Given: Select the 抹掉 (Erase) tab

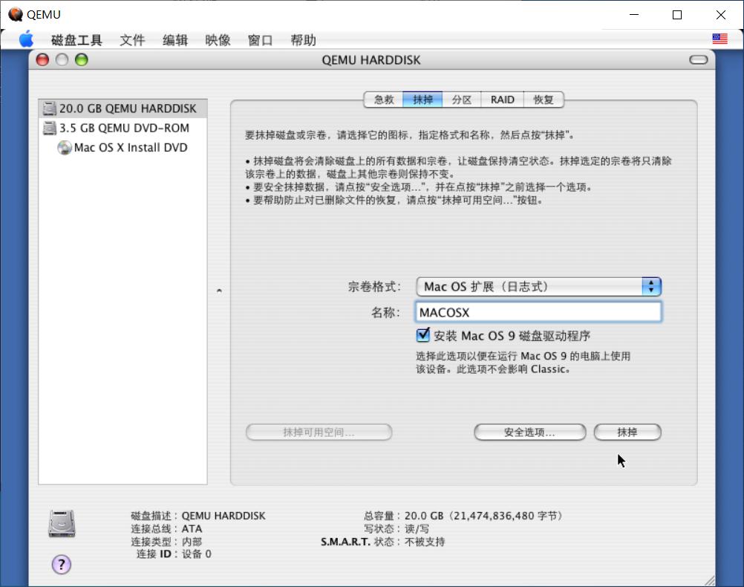Looking at the screenshot, I should (422, 100).
